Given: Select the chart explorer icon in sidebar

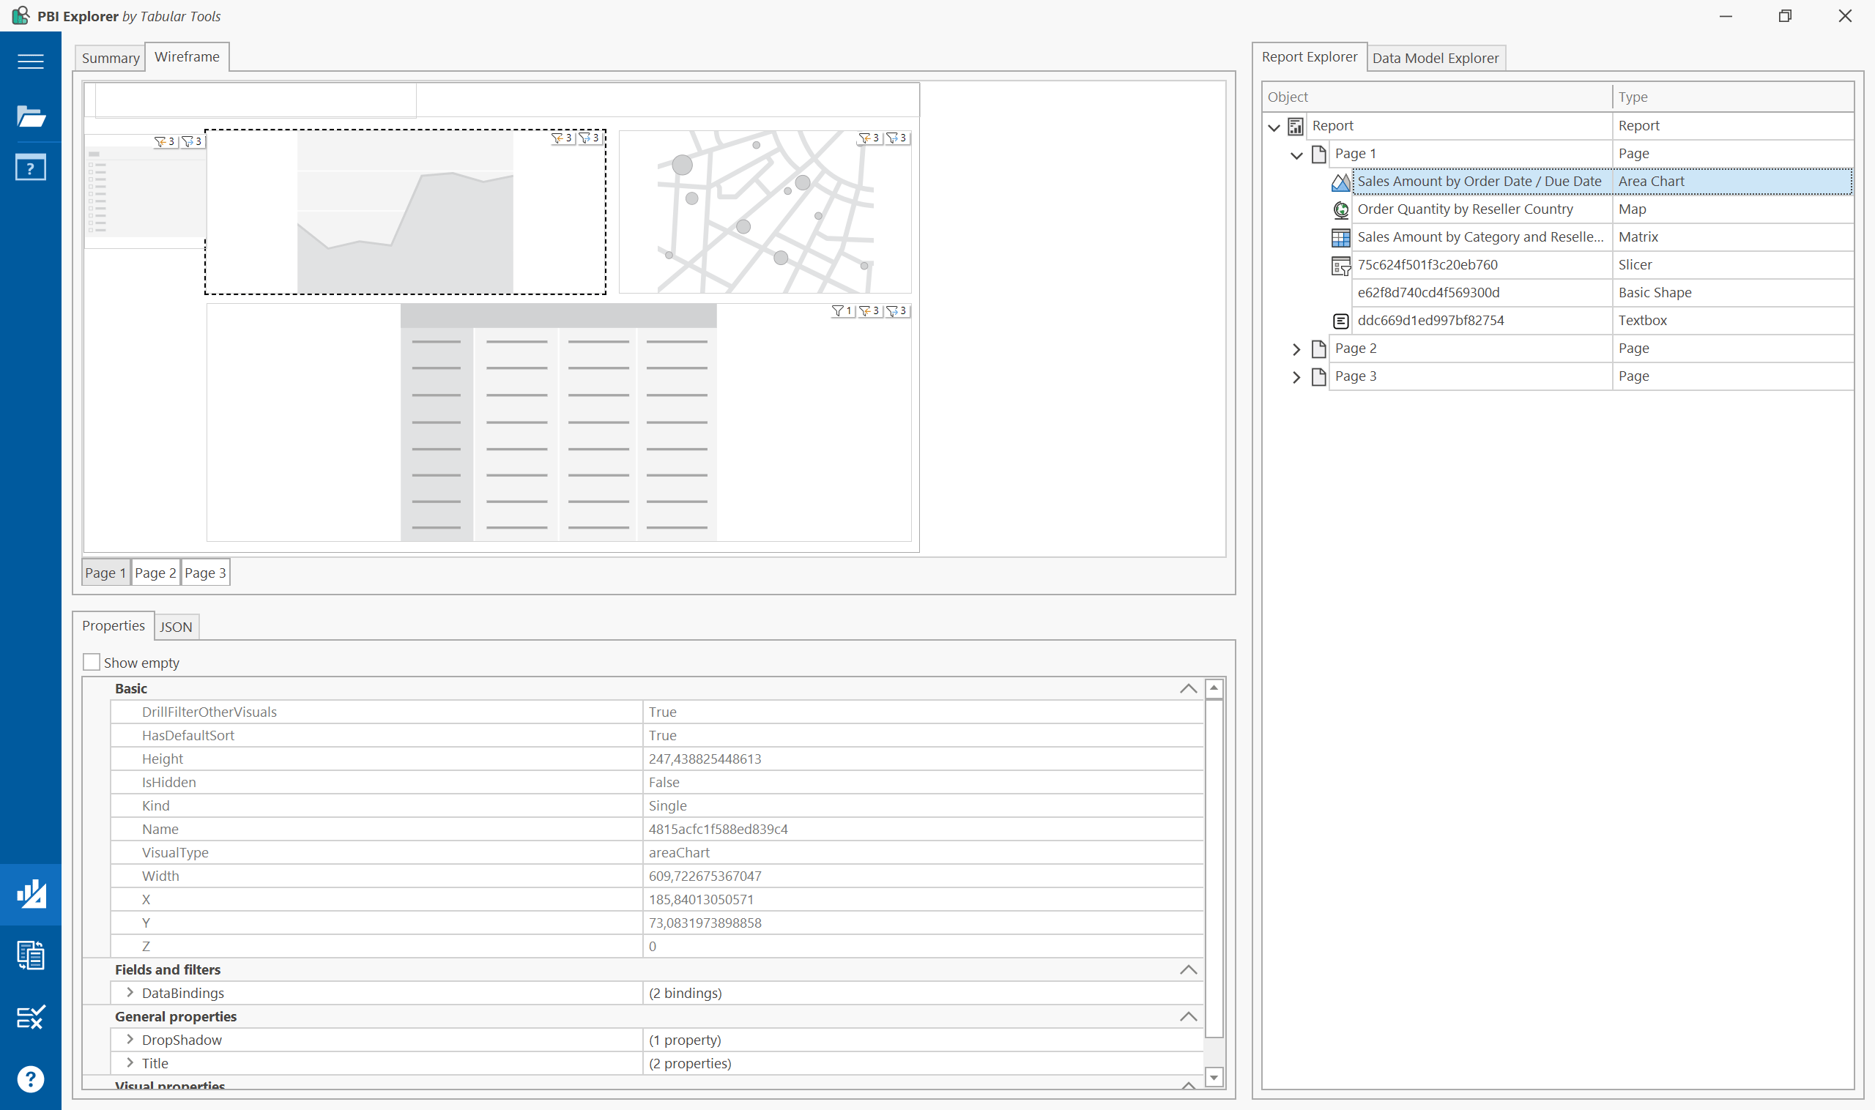Looking at the screenshot, I should [31, 894].
